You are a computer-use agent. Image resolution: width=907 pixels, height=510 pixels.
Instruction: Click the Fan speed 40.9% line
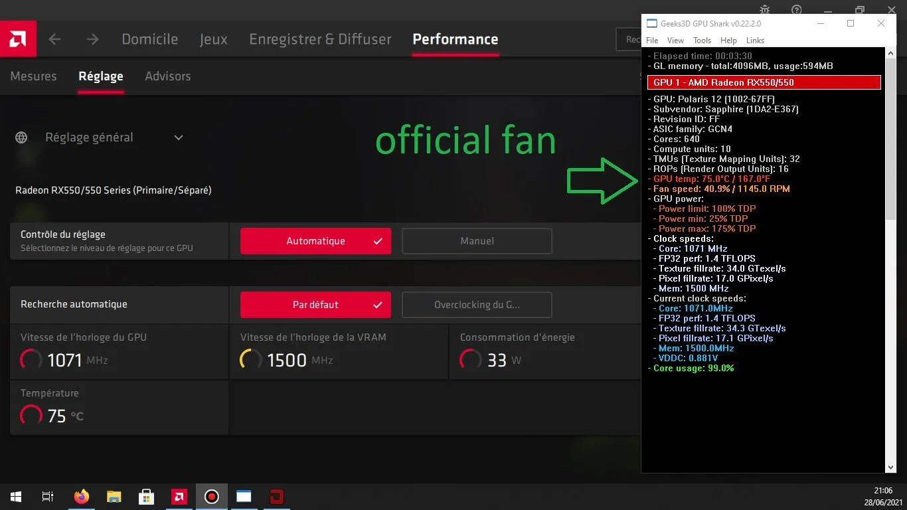click(718, 189)
